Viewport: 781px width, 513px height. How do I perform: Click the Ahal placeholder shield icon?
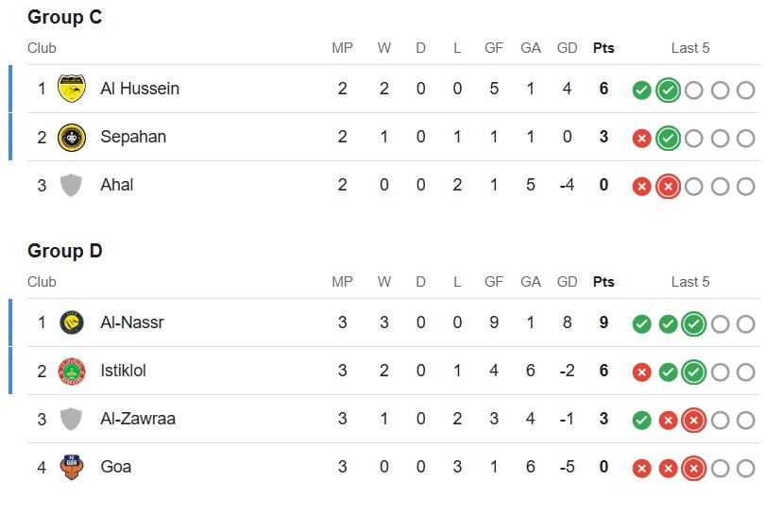click(72, 185)
